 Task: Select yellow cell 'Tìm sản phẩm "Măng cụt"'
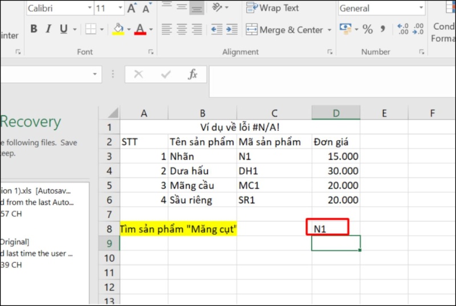click(178, 229)
